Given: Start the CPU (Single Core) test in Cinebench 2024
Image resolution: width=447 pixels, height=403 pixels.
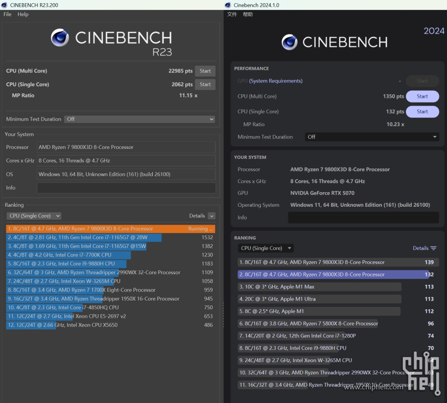Looking at the screenshot, I should coord(422,112).
